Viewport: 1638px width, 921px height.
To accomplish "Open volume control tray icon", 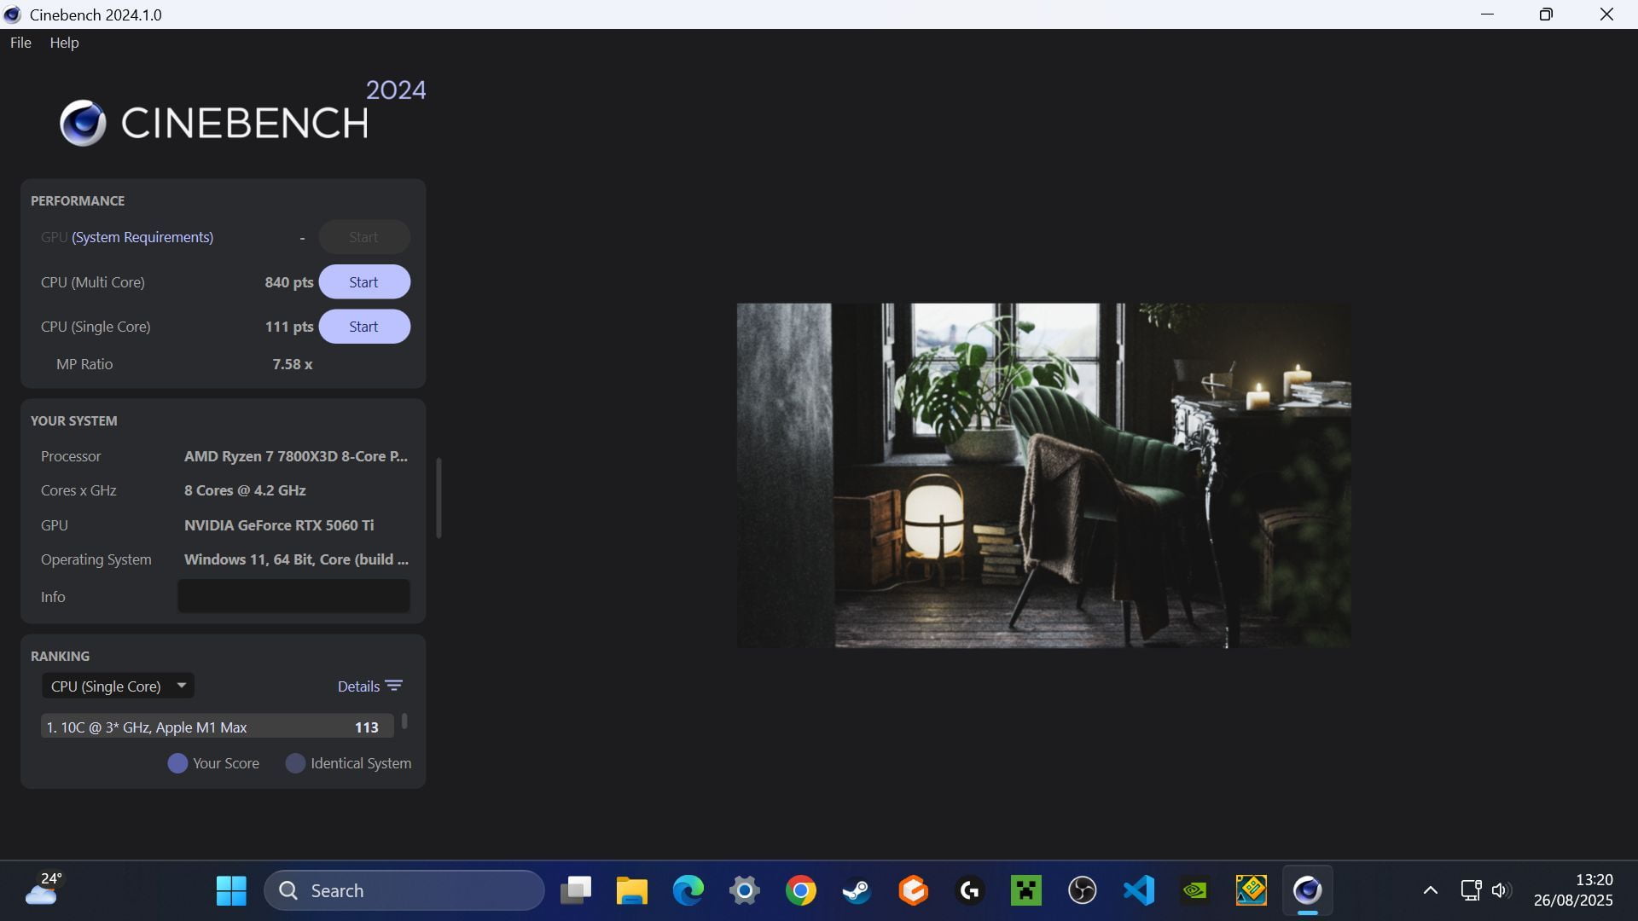I will [x=1501, y=890].
